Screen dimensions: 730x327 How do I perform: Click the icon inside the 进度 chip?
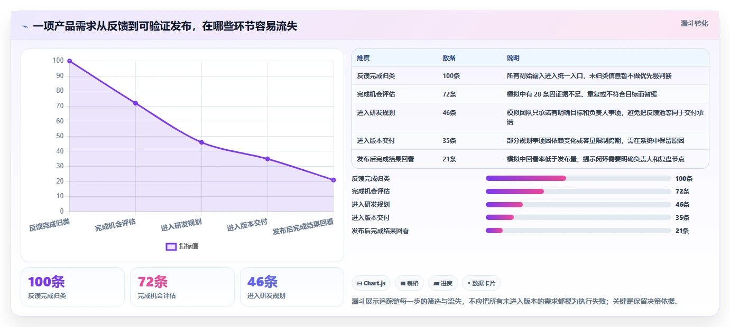pos(436,284)
